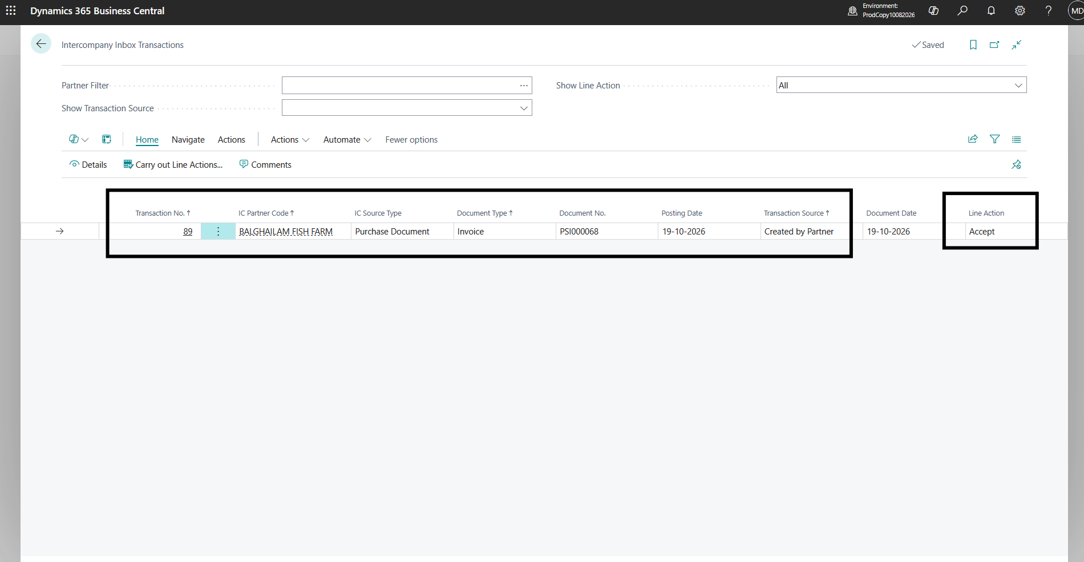The width and height of the screenshot is (1084, 562).
Task: Click the share icon on toolbar
Action: [973, 139]
